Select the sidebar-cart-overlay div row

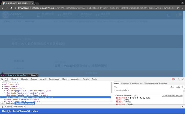click(55, 97)
